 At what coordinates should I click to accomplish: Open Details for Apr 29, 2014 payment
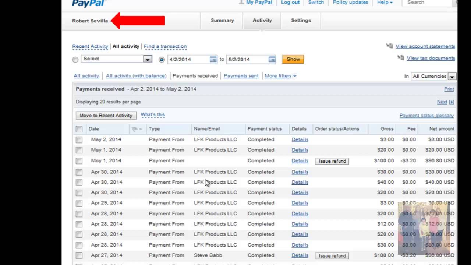pyautogui.click(x=300, y=203)
